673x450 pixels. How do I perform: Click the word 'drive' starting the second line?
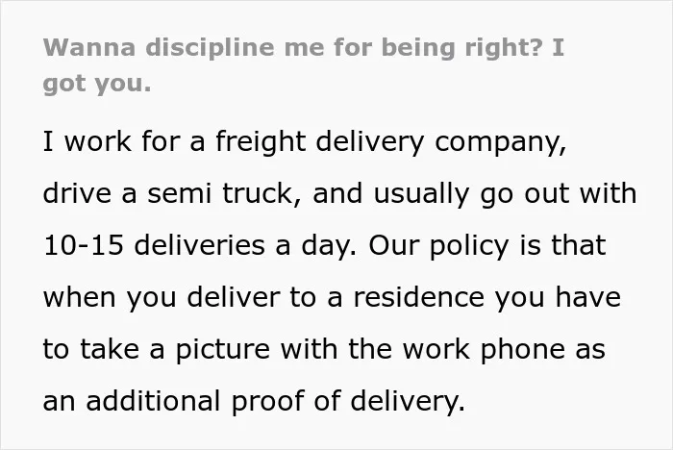click(x=77, y=194)
